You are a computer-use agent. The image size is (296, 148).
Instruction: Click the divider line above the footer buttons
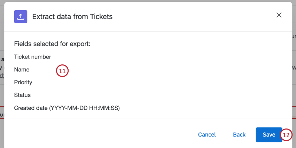(148, 119)
